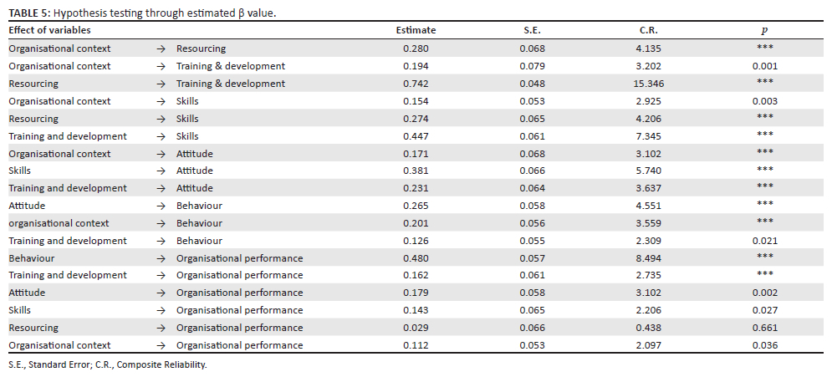Image resolution: width=837 pixels, height=377 pixels.
Task: Click the "Effect of variables" column header
Action: [49, 30]
